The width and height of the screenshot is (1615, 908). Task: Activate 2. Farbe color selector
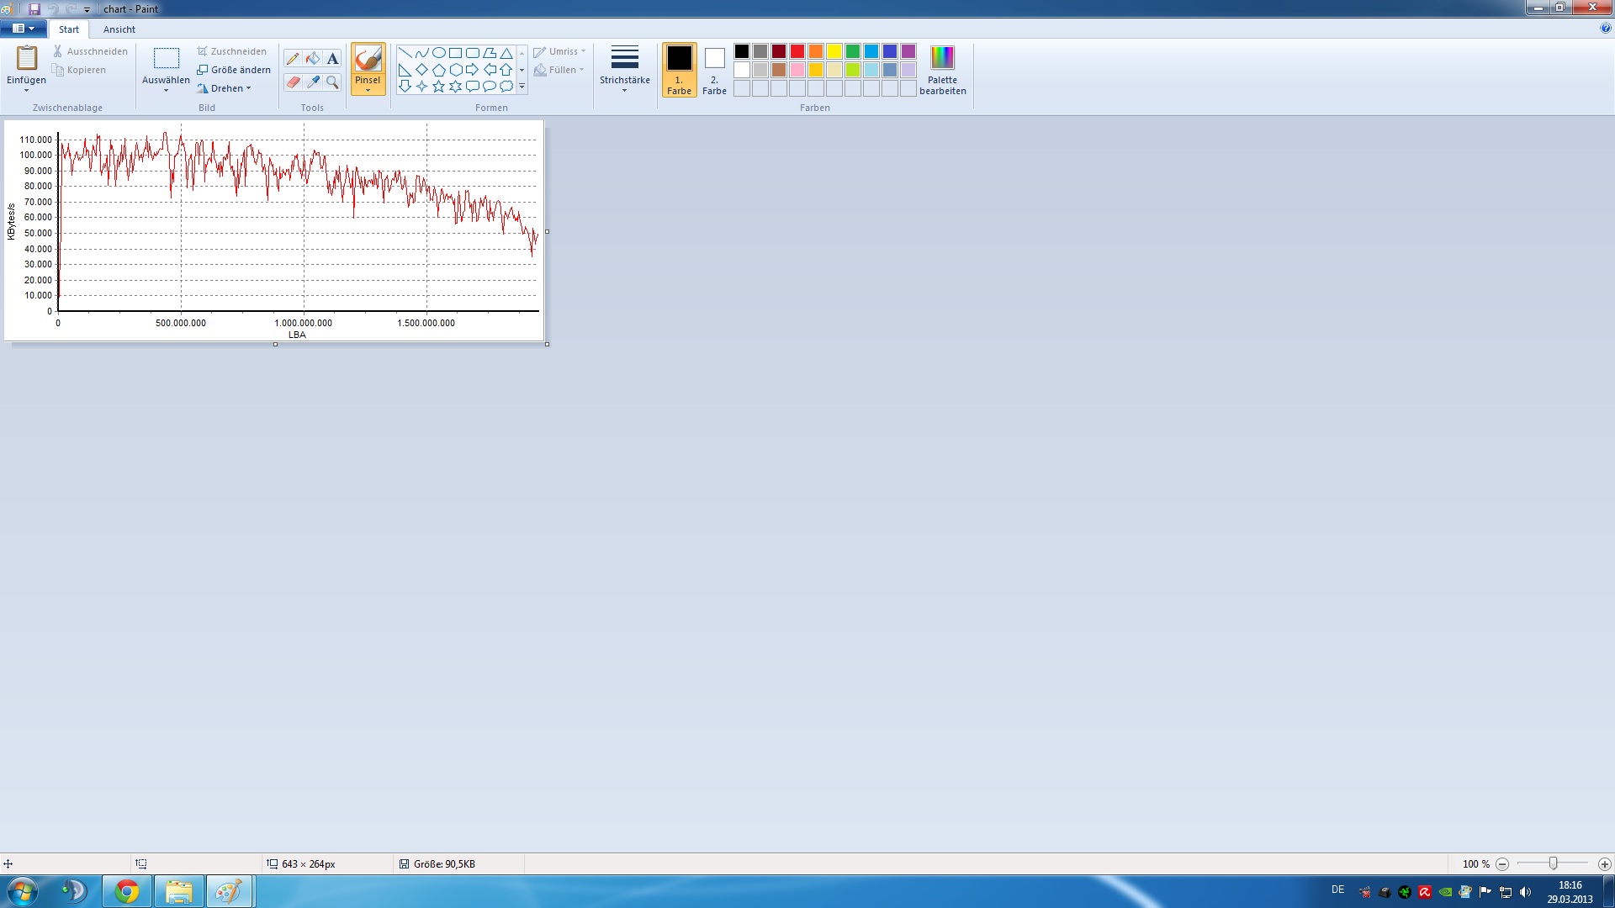coord(714,70)
